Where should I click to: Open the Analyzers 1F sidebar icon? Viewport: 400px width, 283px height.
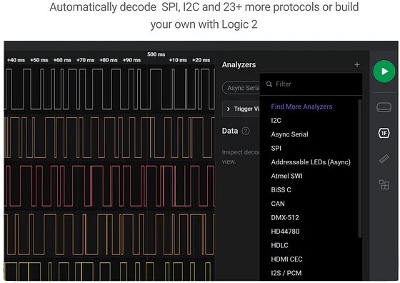pyautogui.click(x=384, y=133)
